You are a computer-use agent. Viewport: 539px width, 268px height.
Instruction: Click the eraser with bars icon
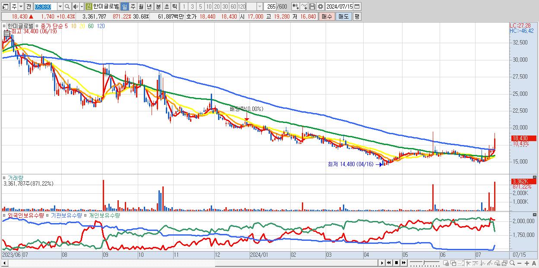pyautogui.click(x=497, y=263)
